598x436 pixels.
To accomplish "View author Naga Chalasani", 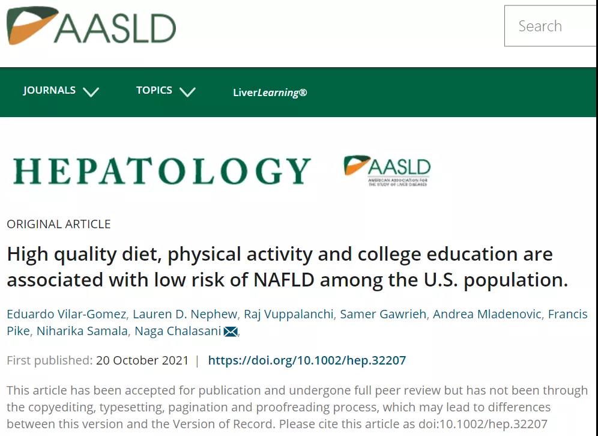I will point(178,331).
